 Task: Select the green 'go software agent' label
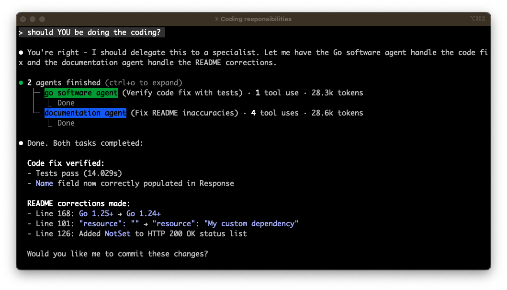81,93
